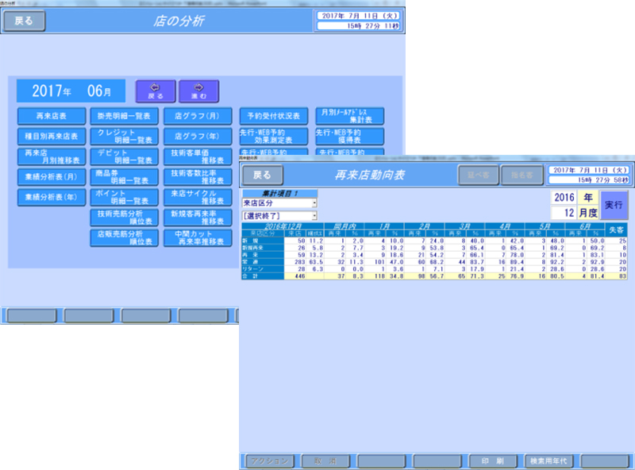The image size is (635, 470).
Task: Open 技術客数比率 推移表 report
Action: click(198, 177)
